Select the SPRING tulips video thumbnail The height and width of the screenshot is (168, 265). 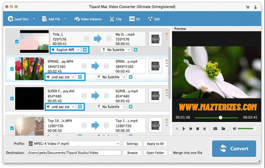(x=29, y=69)
